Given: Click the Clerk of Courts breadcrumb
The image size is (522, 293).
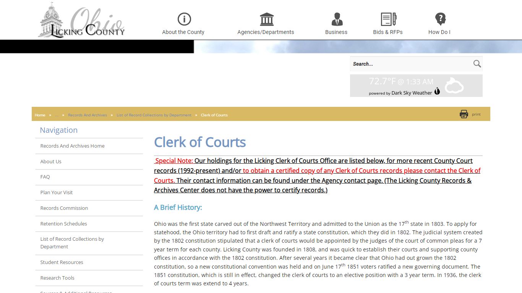Looking at the screenshot, I should (x=214, y=115).
